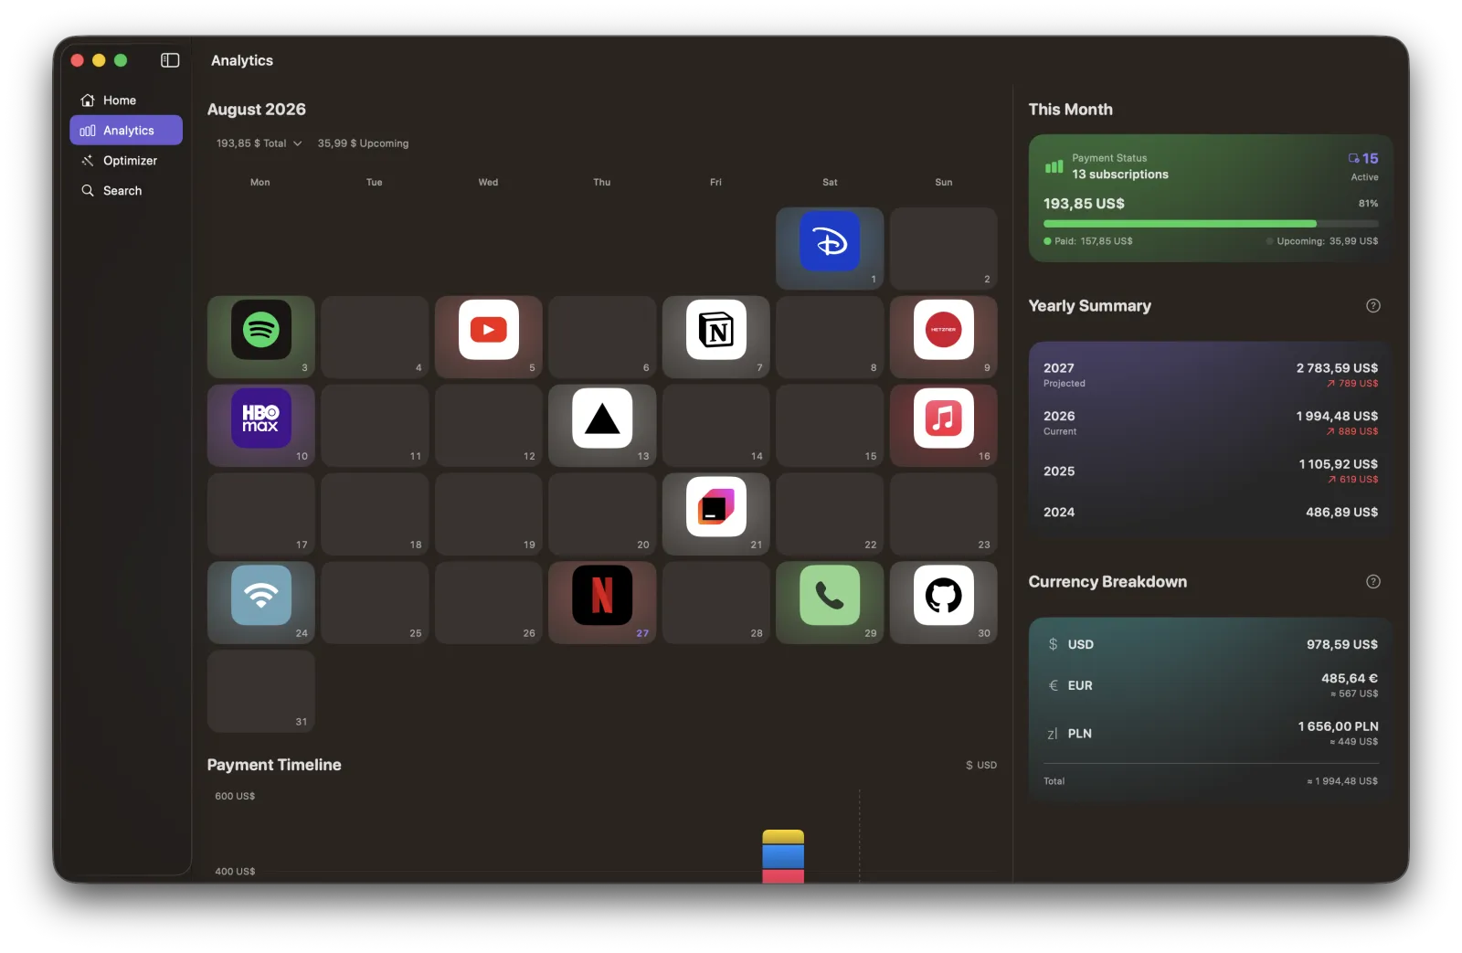The image size is (1462, 953).
Task: Select Analytics in the sidebar
Action: pyautogui.click(x=126, y=131)
